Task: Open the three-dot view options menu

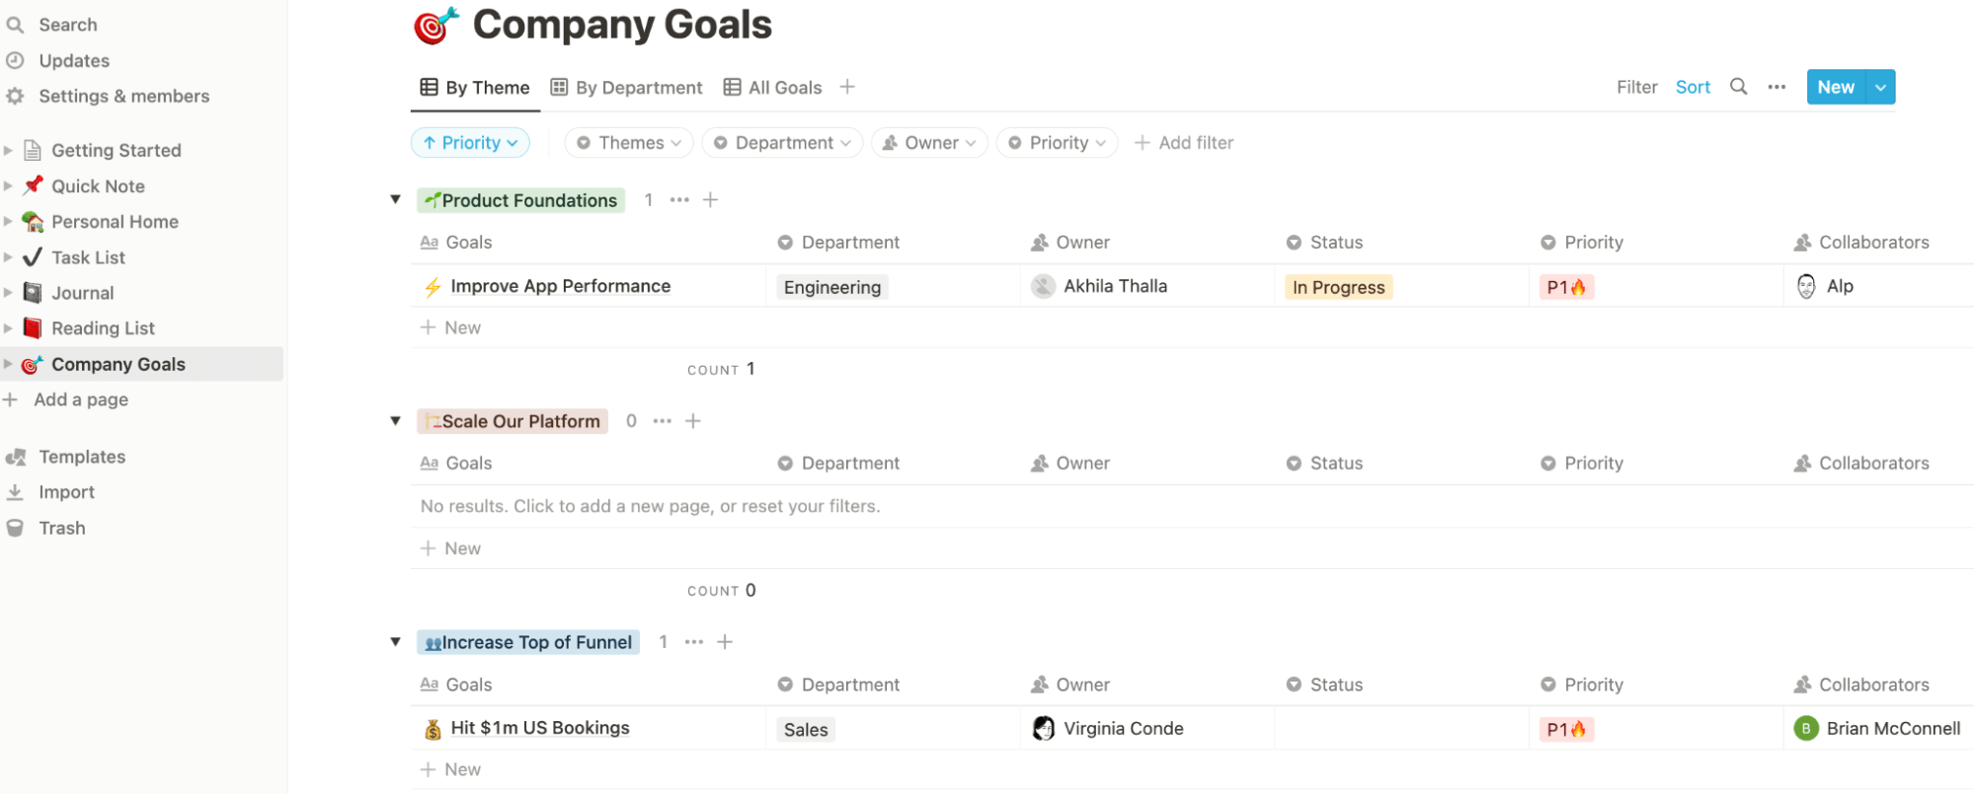Action: pyautogui.click(x=1777, y=87)
